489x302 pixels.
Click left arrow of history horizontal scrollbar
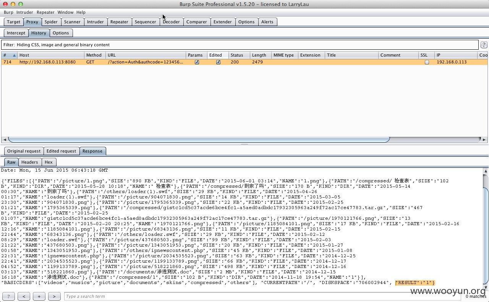(4, 140)
